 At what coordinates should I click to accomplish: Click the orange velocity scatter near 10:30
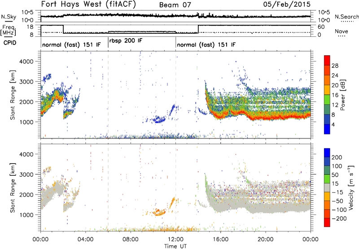click(x=159, y=212)
